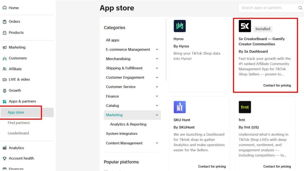304x171 pixels.
Task: Click the Orders clipboard icon
Action: pyautogui.click(x=4, y=22)
